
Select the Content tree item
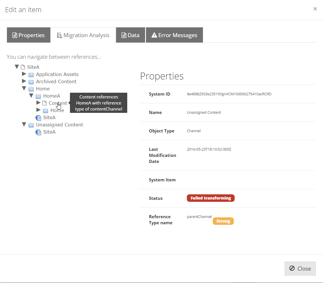pyautogui.click(x=58, y=103)
